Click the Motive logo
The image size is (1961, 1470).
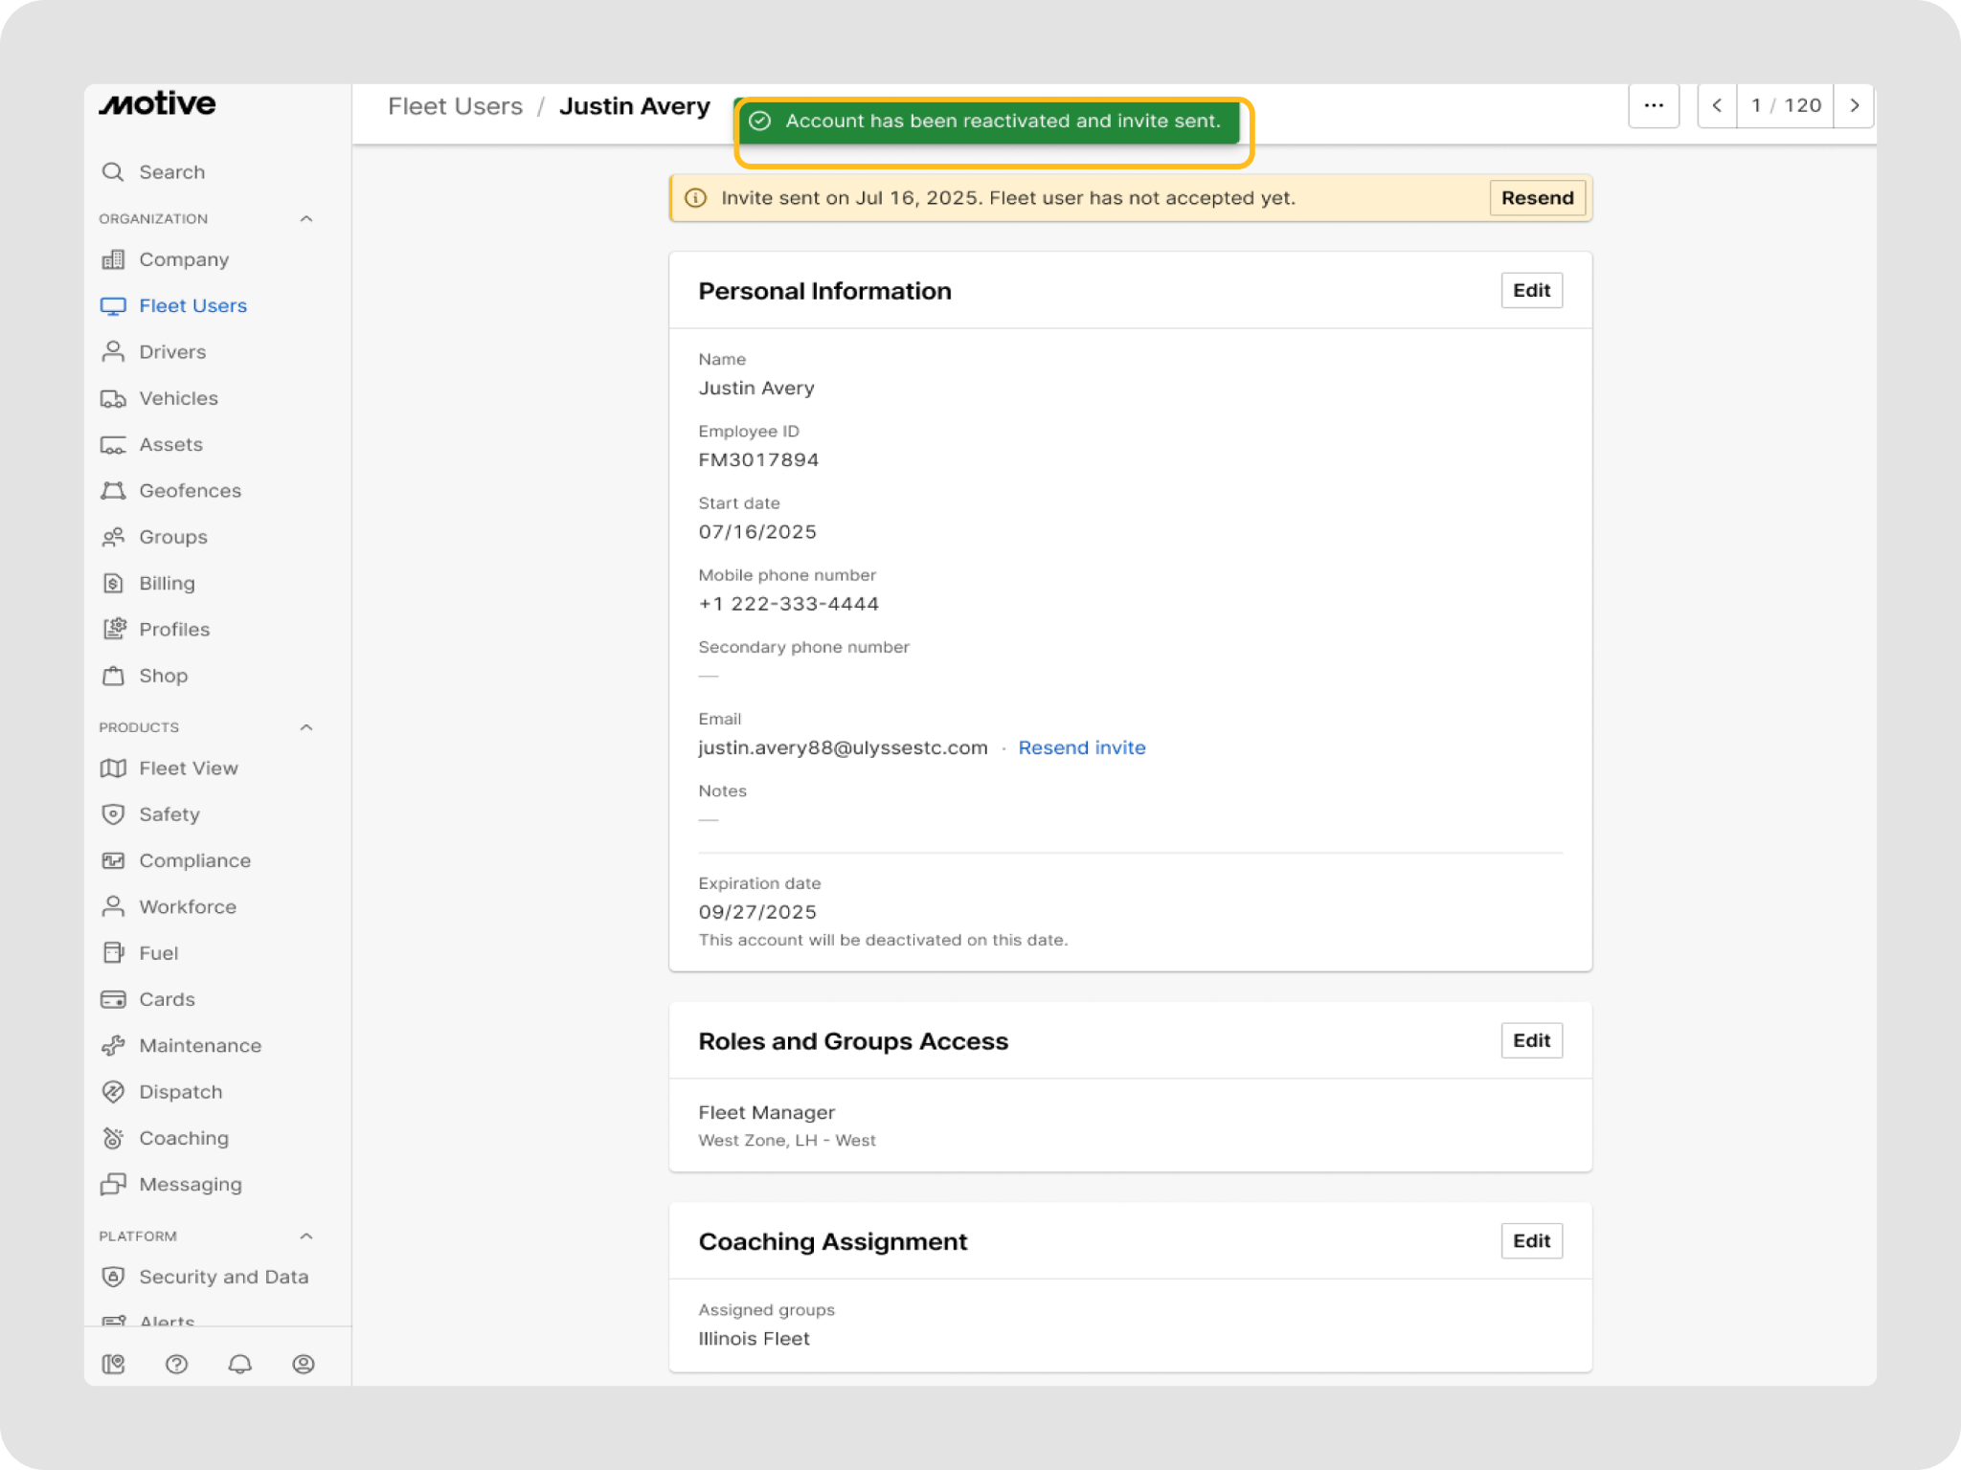pos(158,103)
